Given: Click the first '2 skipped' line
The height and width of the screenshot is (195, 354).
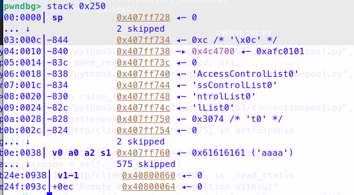Looking at the screenshot, I should point(140,29).
